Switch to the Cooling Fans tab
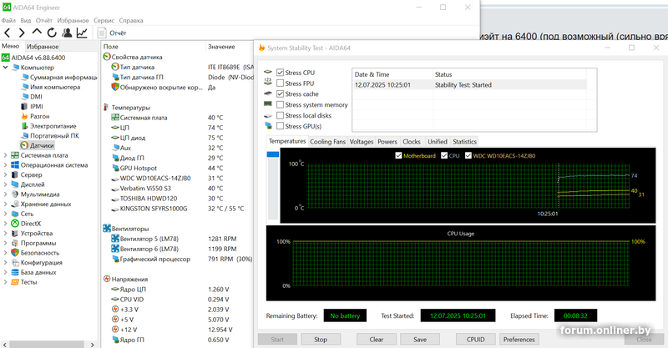668x348 pixels. [x=327, y=142]
